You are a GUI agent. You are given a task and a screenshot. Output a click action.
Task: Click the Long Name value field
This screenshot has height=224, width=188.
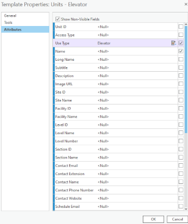point(137,59)
